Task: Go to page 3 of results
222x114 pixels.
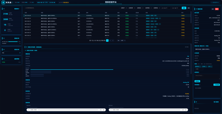Action: pyautogui.click(x=113, y=41)
